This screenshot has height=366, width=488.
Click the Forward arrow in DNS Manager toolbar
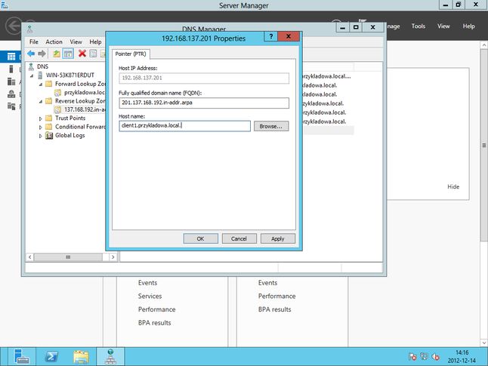point(42,54)
